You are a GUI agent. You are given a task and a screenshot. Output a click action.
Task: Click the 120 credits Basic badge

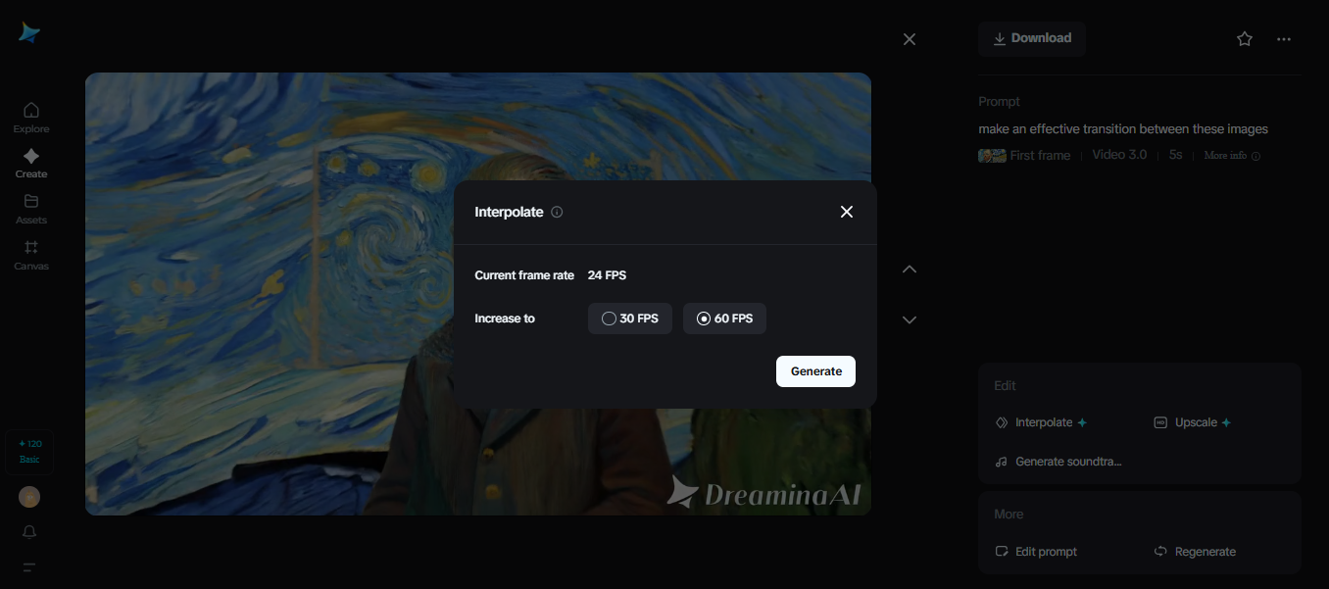point(29,452)
